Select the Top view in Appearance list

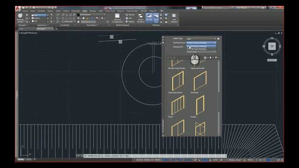pos(39,15)
